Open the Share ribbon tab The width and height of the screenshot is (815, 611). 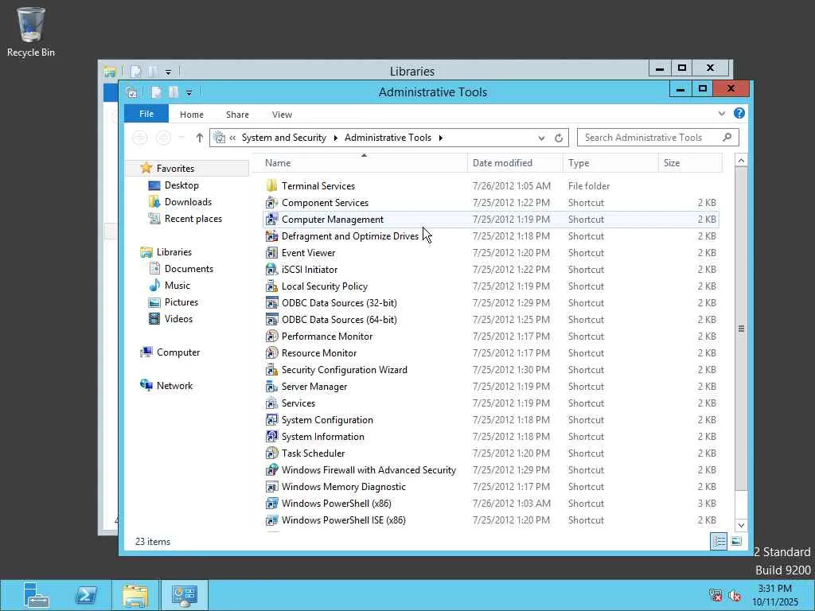[x=237, y=115]
